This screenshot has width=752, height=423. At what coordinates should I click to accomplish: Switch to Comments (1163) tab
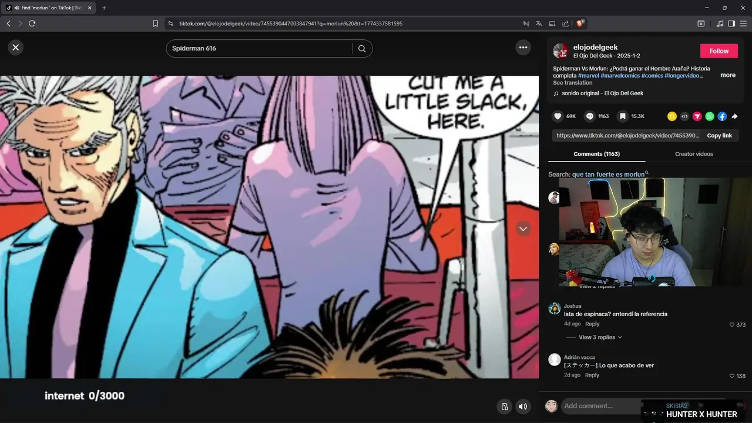[596, 154]
